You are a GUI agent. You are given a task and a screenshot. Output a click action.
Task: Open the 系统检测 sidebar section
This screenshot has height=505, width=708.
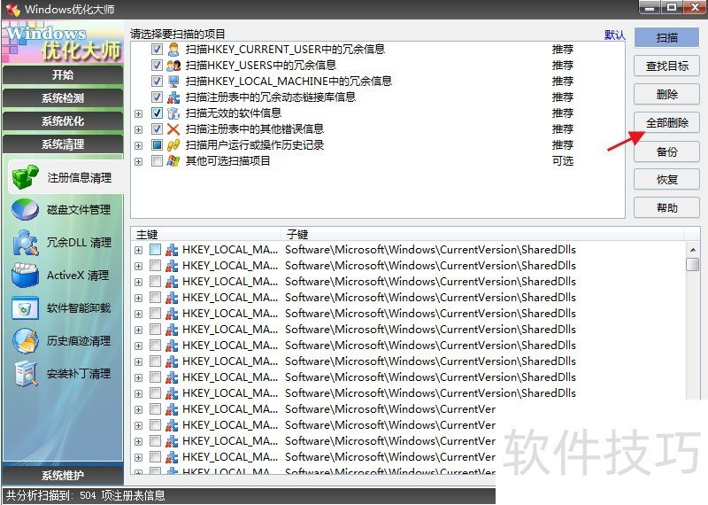pyautogui.click(x=63, y=98)
